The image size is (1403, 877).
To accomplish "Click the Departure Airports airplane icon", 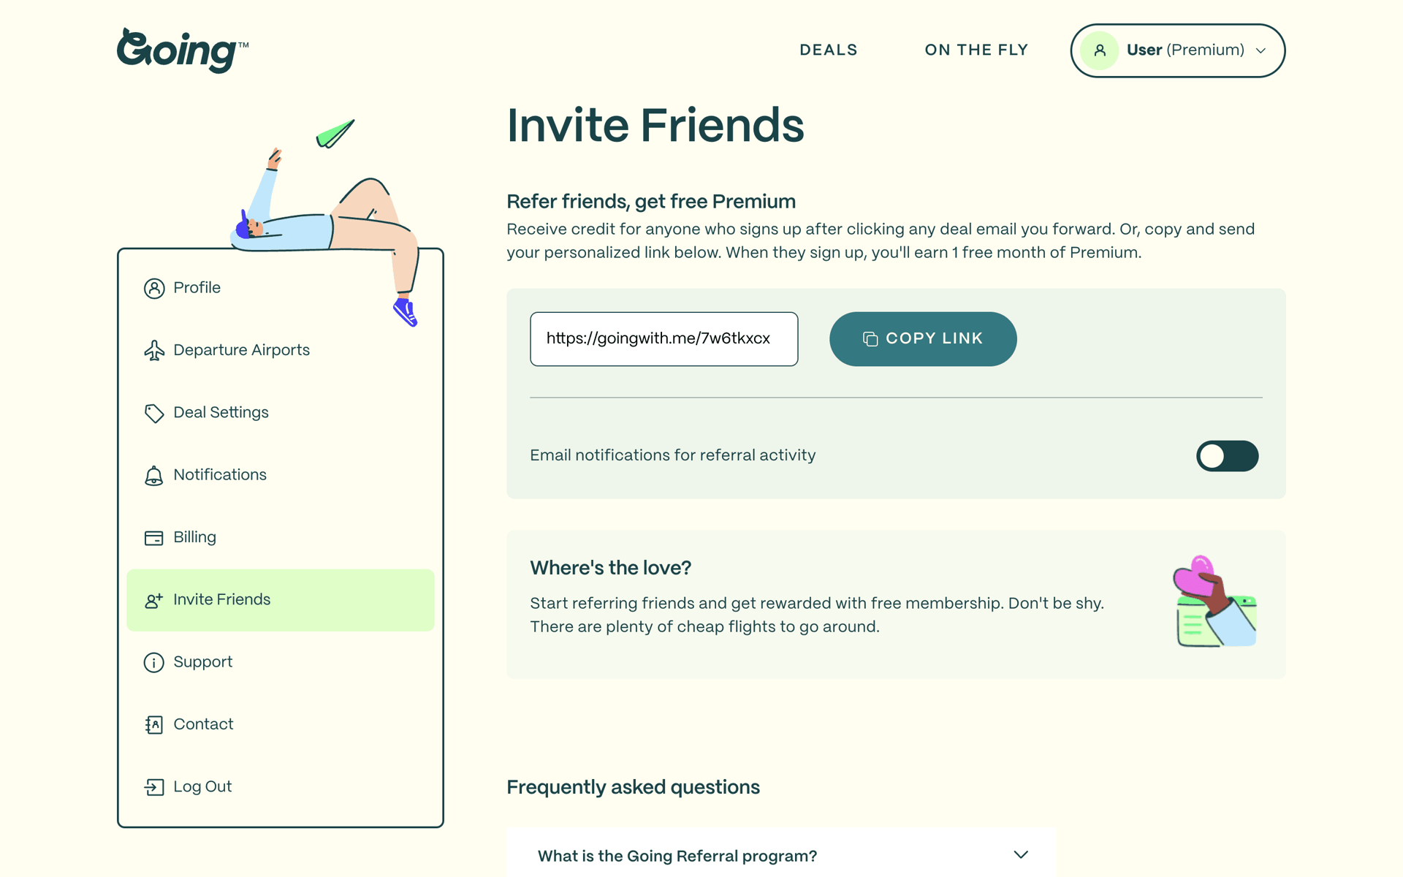I will tap(153, 350).
